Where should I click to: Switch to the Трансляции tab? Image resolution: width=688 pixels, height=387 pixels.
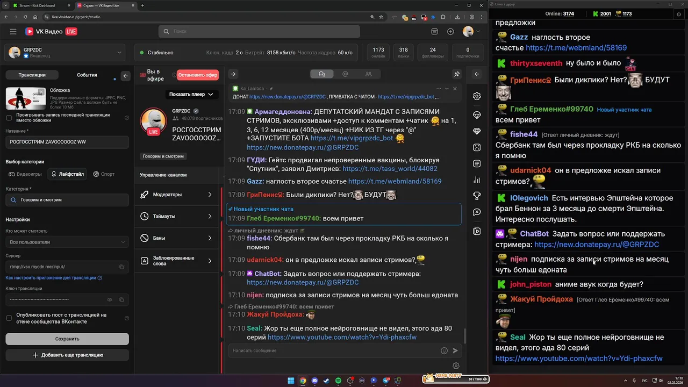tap(32, 75)
